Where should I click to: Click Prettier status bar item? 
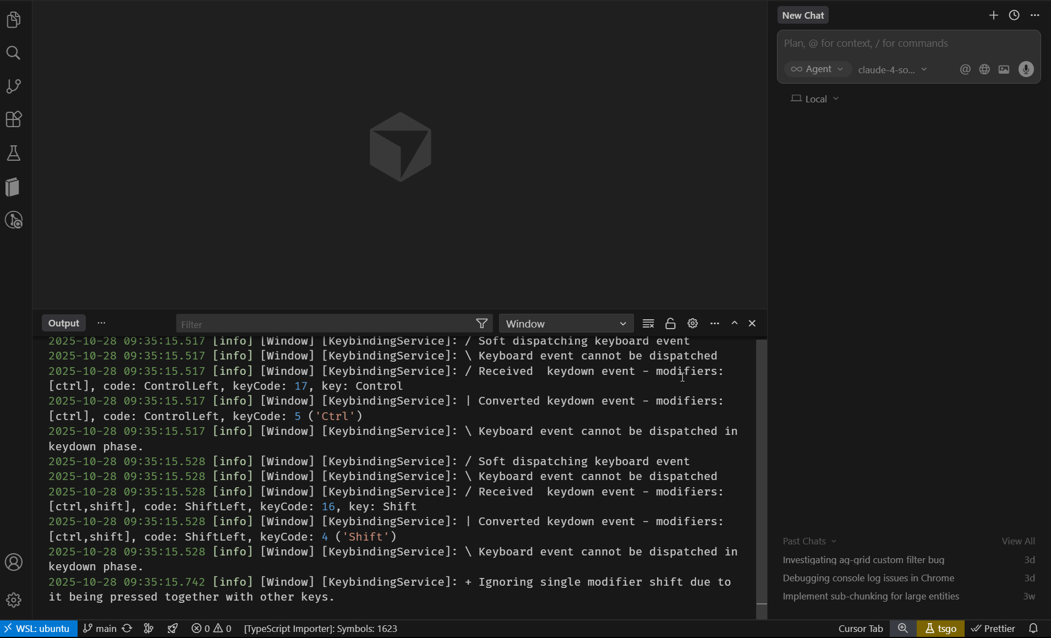click(x=993, y=629)
